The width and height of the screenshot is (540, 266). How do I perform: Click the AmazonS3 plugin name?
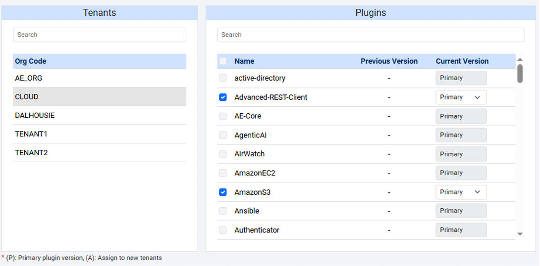(253, 192)
